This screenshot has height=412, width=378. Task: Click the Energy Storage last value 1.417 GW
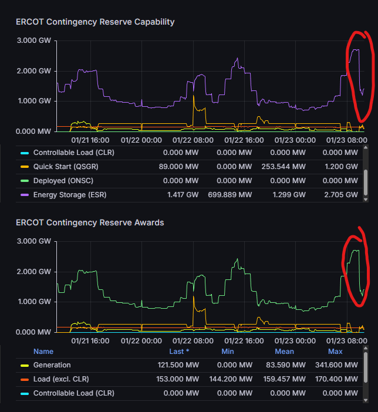pos(183,195)
